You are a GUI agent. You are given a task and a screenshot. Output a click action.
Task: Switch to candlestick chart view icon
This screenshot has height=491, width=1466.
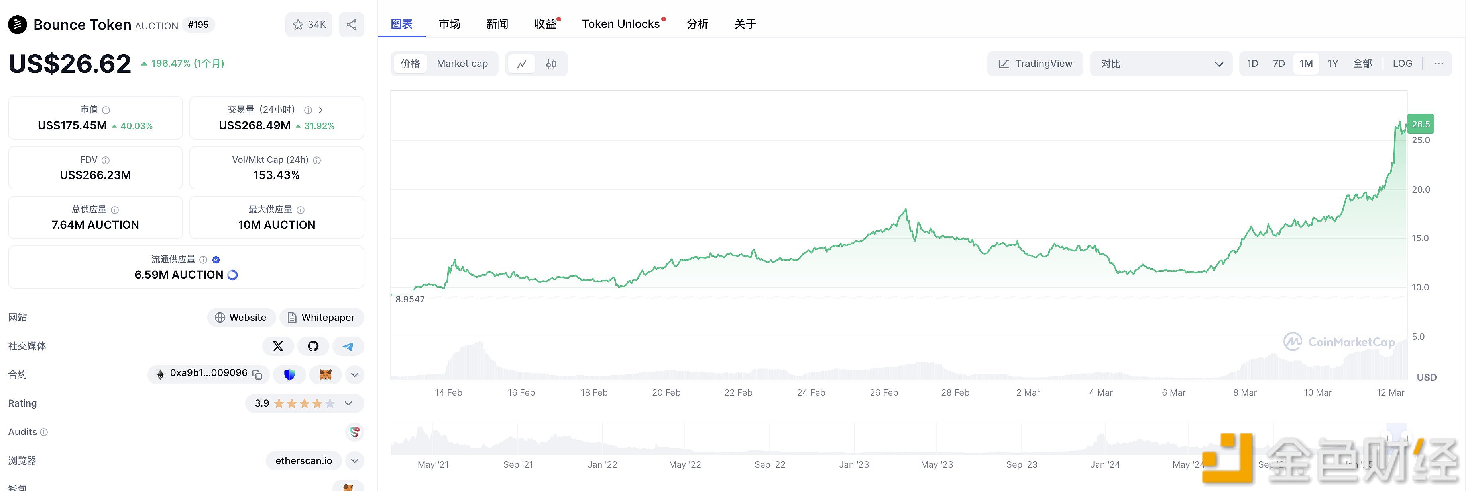point(551,64)
